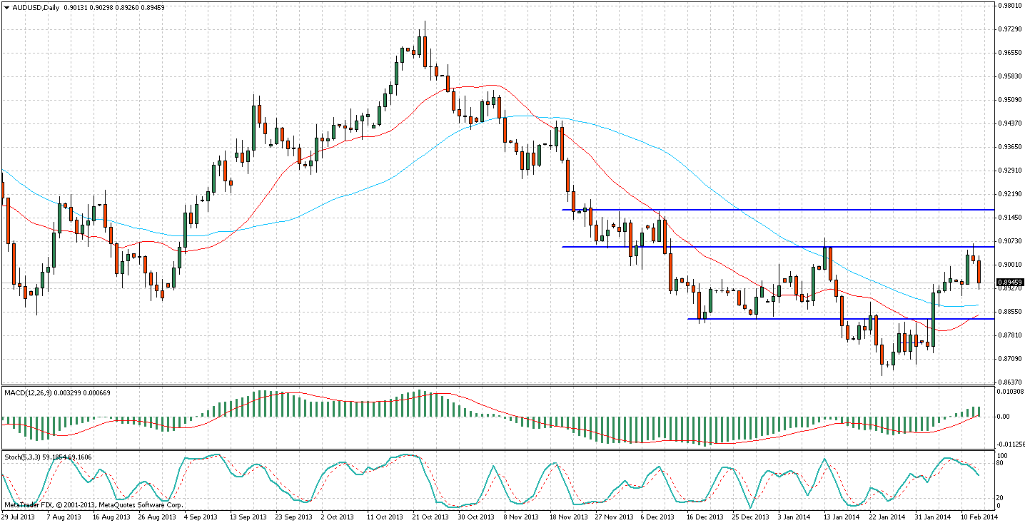Click the 0.93650 price axis label
Image resolution: width=1025 pixels, height=523 pixels.
[1009, 147]
